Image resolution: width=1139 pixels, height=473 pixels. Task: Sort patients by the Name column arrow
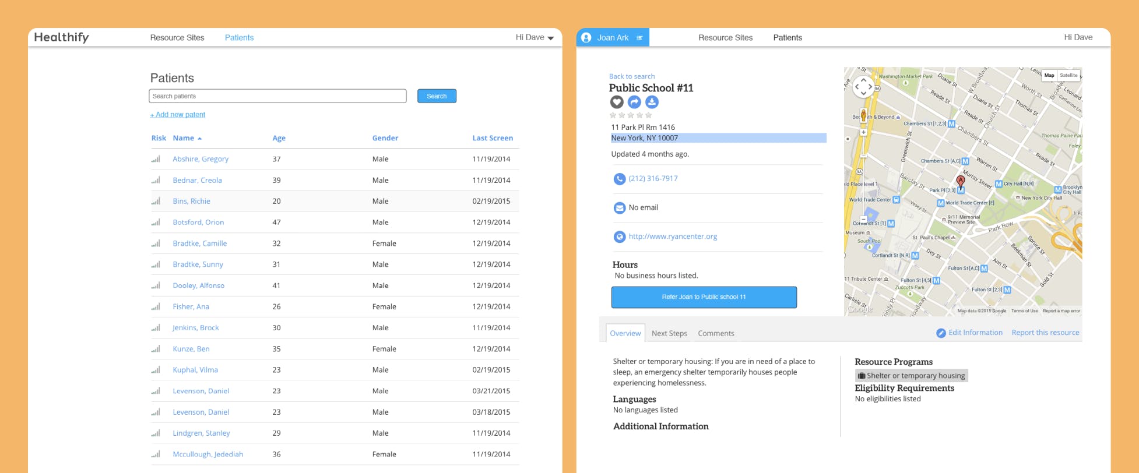click(199, 139)
